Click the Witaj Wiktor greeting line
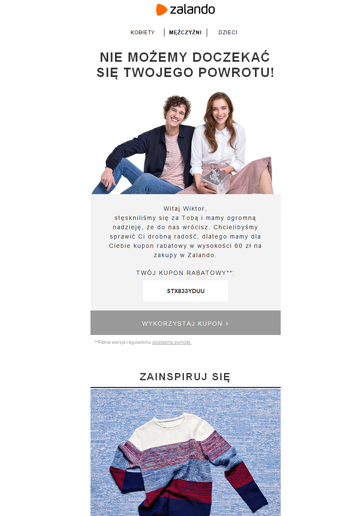 point(185,209)
